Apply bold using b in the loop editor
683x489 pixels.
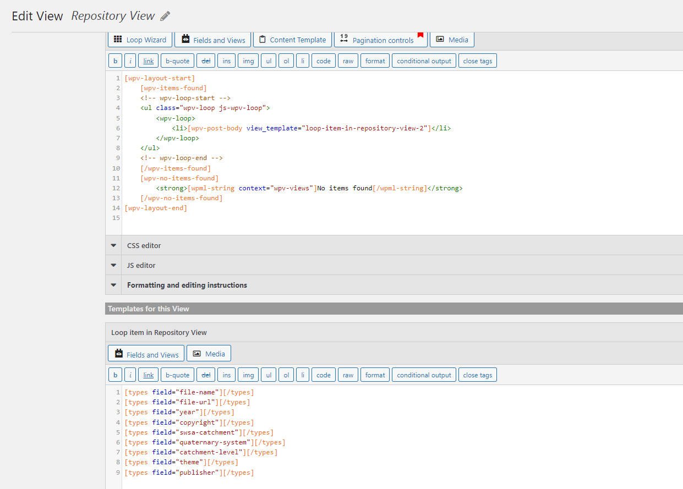tap(115, 61)
